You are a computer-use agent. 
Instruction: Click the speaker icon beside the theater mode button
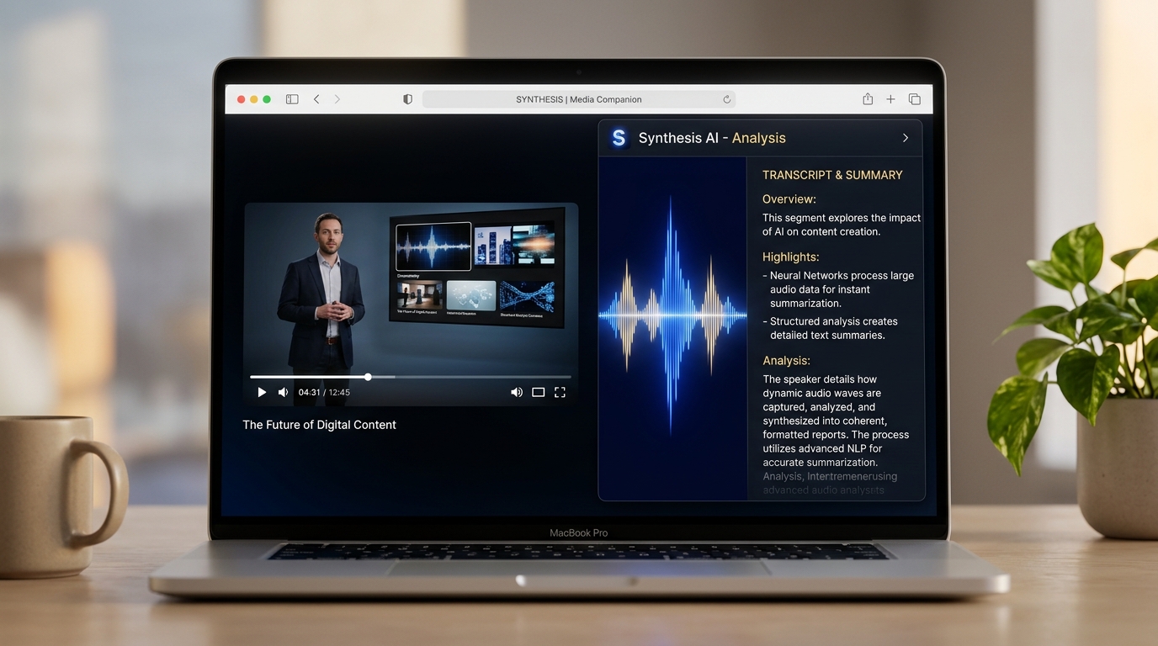[x=517, y=392]
